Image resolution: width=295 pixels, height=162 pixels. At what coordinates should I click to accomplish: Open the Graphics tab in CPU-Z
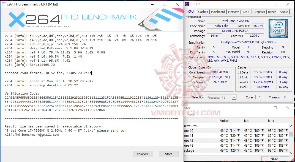[x=259, y=12]
